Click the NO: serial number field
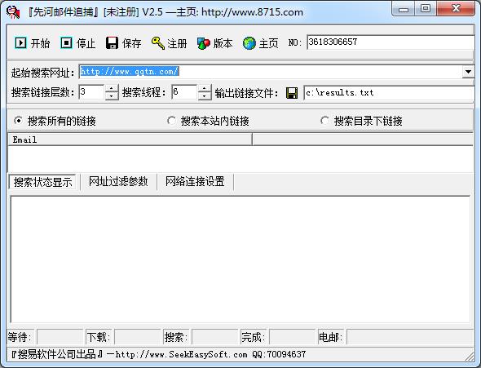This screenshot has width=481, height=368. (391, 42)
